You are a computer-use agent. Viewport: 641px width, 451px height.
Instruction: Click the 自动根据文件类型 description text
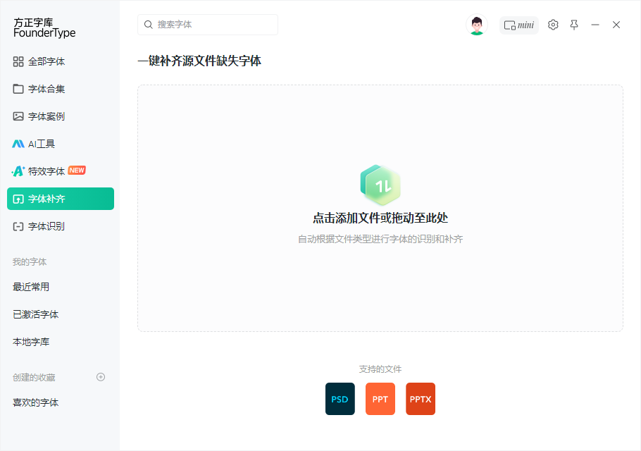click(x=380, y=239)
